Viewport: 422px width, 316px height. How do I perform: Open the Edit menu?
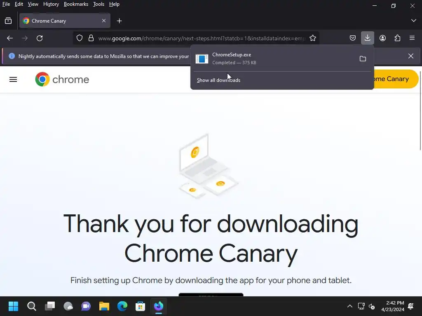19,4
